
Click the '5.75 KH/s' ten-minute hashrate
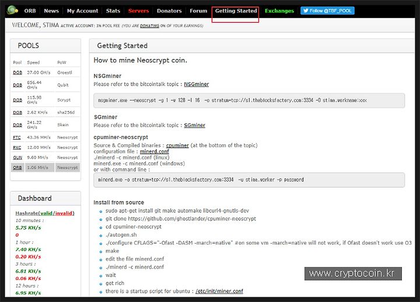pos(28,228)
